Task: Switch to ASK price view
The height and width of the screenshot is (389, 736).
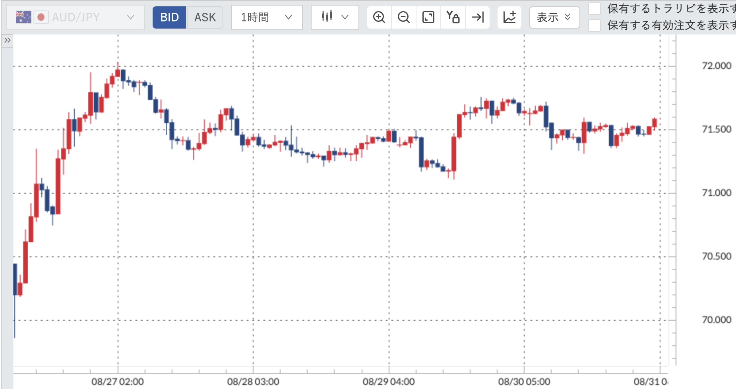Action: [x=205, y=17]
